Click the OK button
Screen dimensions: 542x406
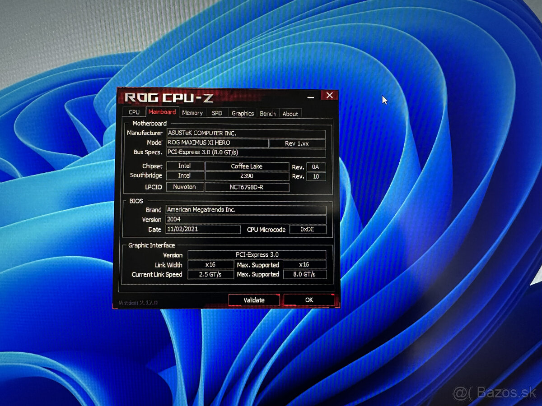point(308,300)
